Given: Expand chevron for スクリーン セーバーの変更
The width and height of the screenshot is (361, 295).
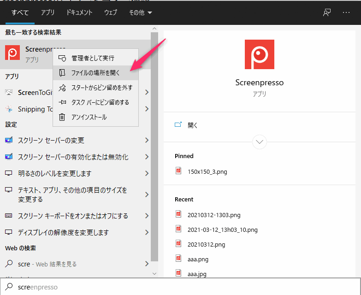Looking at the screenshot, I should [147, 140].
